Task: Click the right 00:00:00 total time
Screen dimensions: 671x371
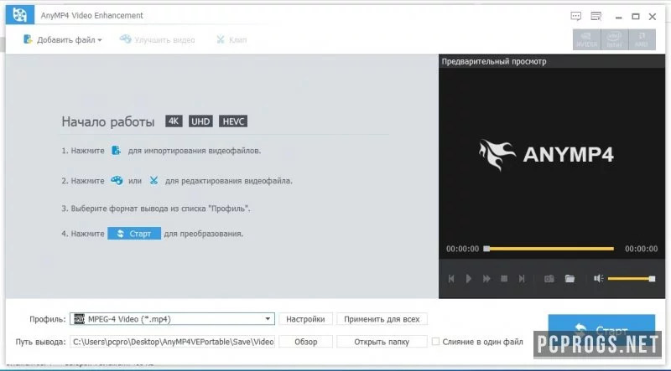Action: pyautogui.click(x=641, y=249)
